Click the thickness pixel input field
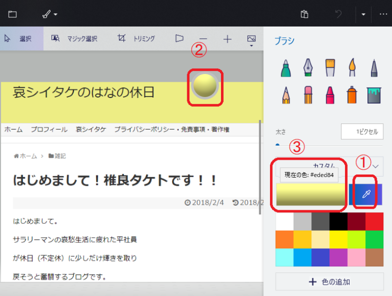This screenshot has height=296, width=392. [362, 132]
